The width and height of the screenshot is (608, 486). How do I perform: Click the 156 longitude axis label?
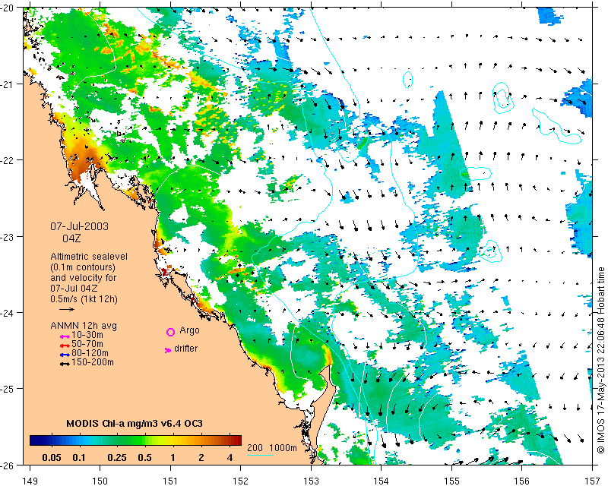[x=522, y=481]
